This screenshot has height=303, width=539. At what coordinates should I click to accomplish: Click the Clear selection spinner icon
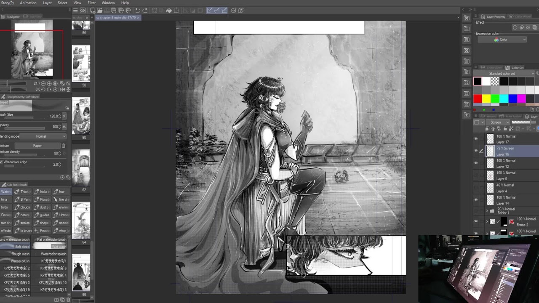155,11
